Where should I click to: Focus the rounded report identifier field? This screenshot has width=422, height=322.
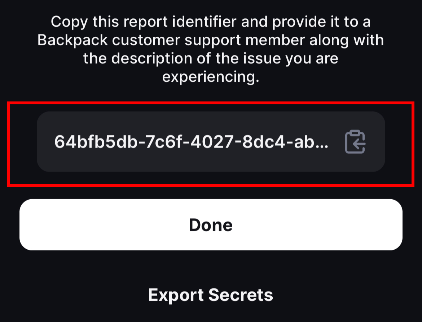point(211,141)
